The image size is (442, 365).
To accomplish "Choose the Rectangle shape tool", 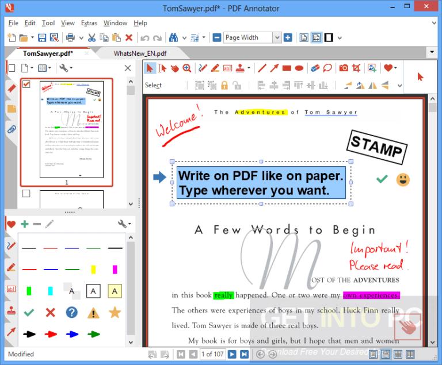I will click(287, 68).
